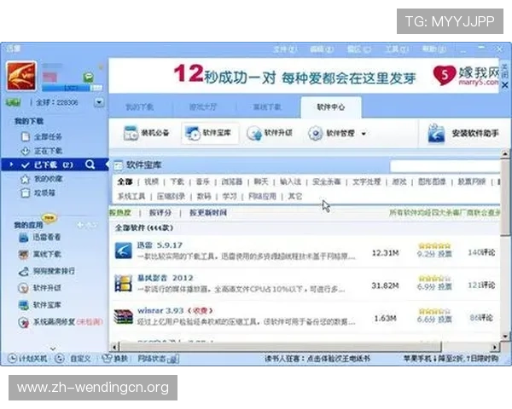Switch to 游戏大厅 tab

pyautogui.click(x=203, y=107)
